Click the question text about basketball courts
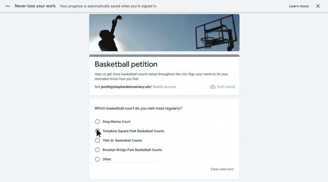Screen dimensions: 328x182 (138, 108)
